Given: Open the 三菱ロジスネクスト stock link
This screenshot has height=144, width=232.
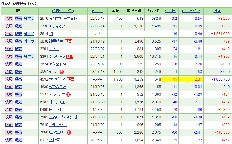Looking at the screenshot, I should [63, 117].
